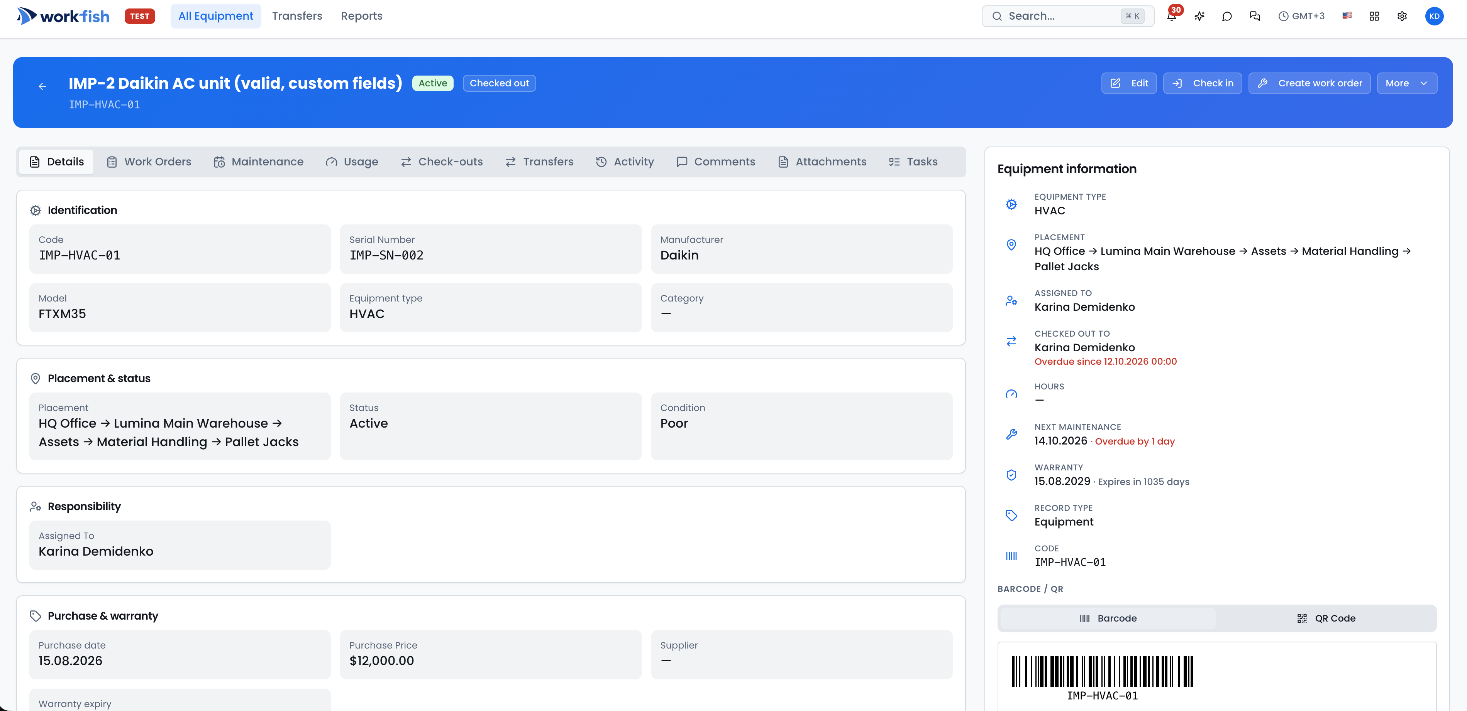The height and width of the screenshot is (711, 1467).
Task: Open the All Equipment nav item
Action: [216, 16]
